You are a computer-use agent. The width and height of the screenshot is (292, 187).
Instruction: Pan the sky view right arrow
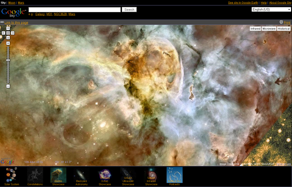tap(13, 33)
